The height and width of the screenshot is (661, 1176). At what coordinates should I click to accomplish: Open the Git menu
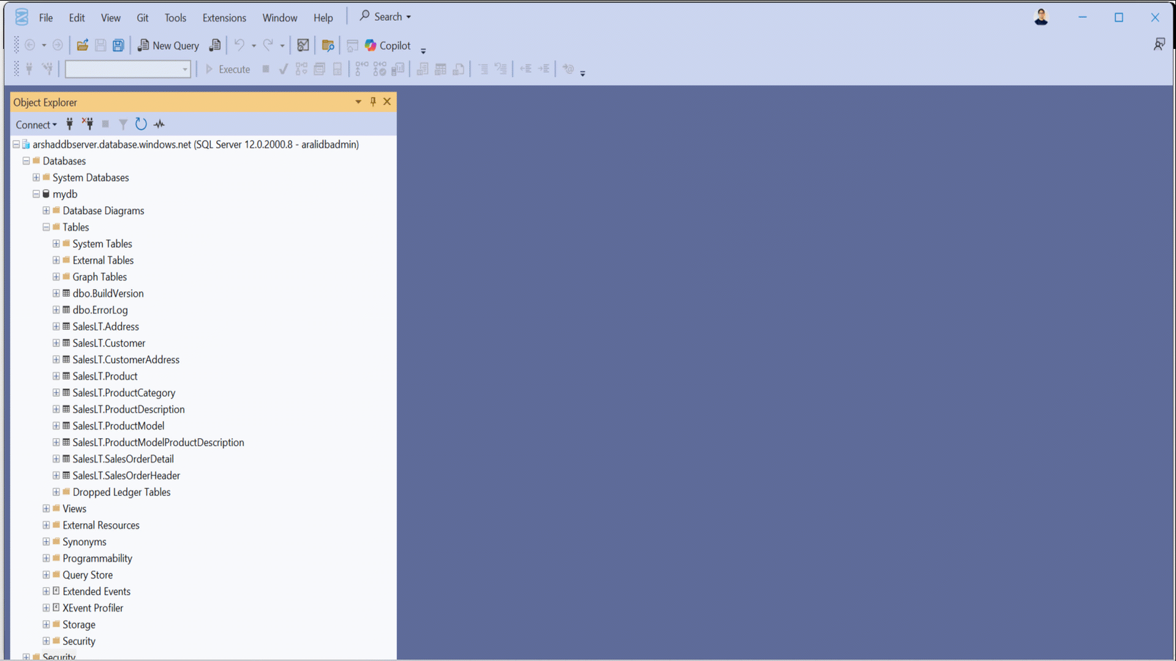(x=142, y=18)
